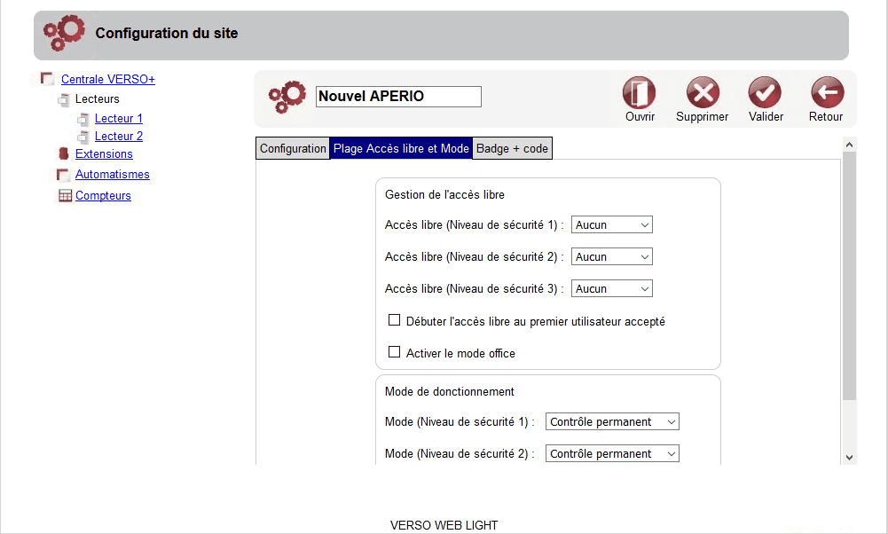Open the Compteurs link
The height and width of the screenshot is (534, 888).
(103, 195)
